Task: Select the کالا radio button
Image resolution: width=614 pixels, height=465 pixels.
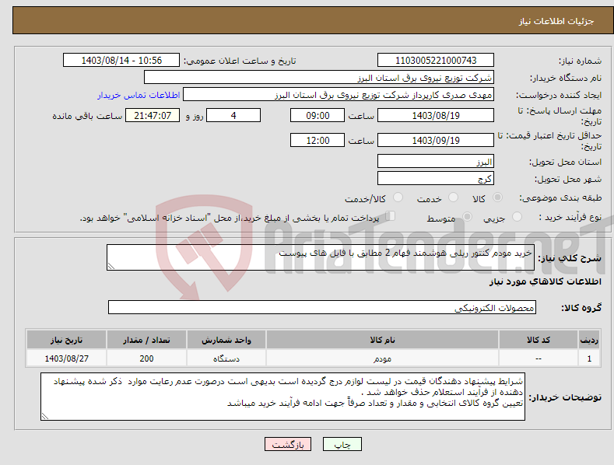Action: coord(498,198)
